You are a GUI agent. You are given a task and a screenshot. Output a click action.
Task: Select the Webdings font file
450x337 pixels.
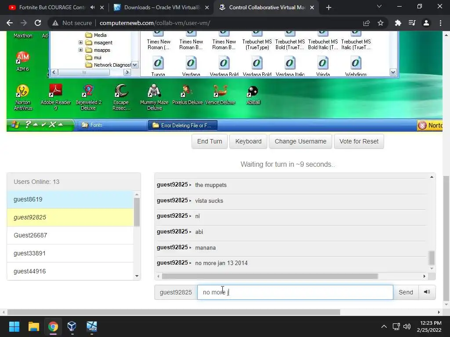tap(356, 67)
